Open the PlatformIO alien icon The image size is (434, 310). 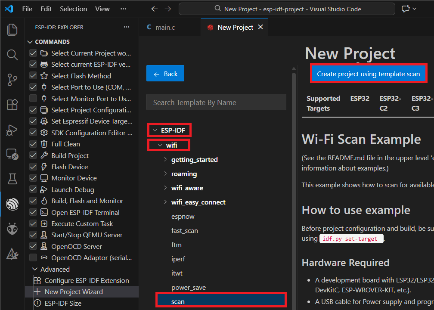[12, 229]
